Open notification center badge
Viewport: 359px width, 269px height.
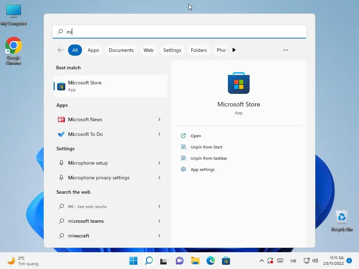click(x=349, y=261)
